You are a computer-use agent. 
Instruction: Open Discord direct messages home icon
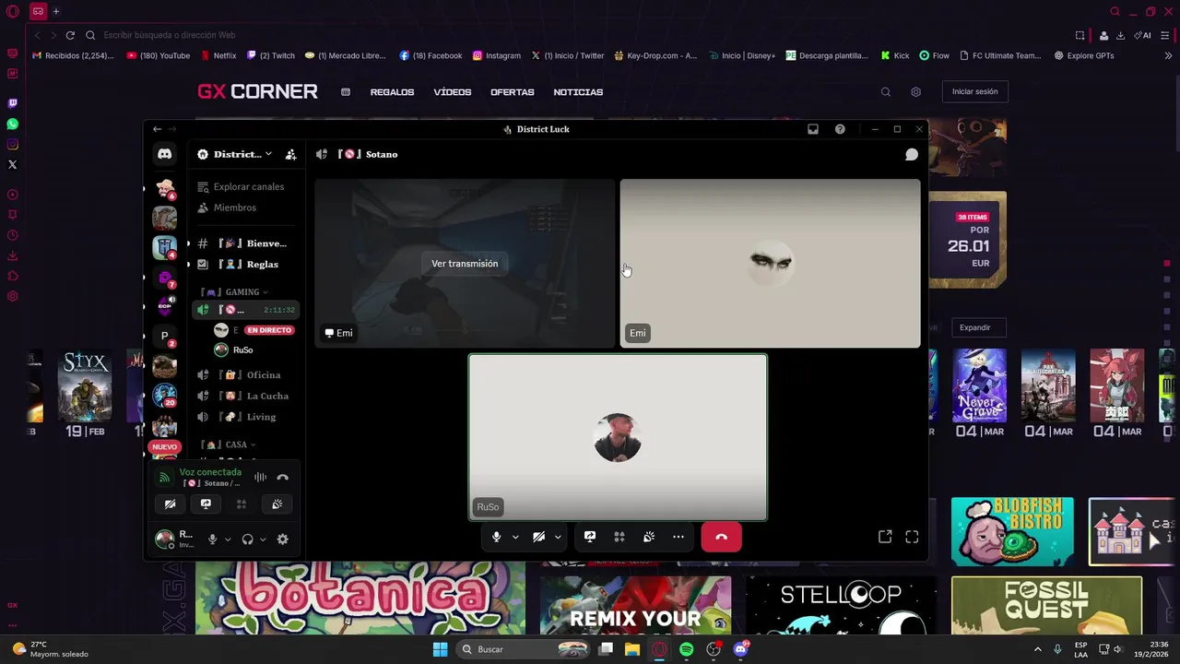point(164,155)
